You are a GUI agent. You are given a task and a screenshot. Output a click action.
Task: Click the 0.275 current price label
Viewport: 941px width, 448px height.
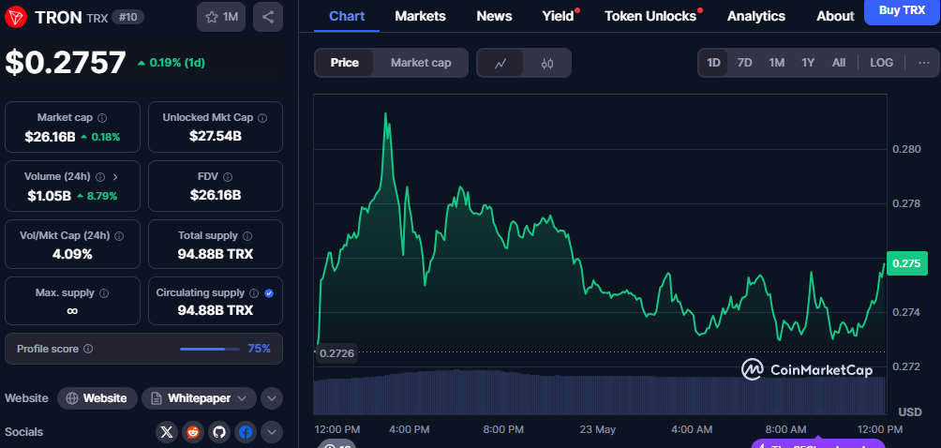click(907, 263)
